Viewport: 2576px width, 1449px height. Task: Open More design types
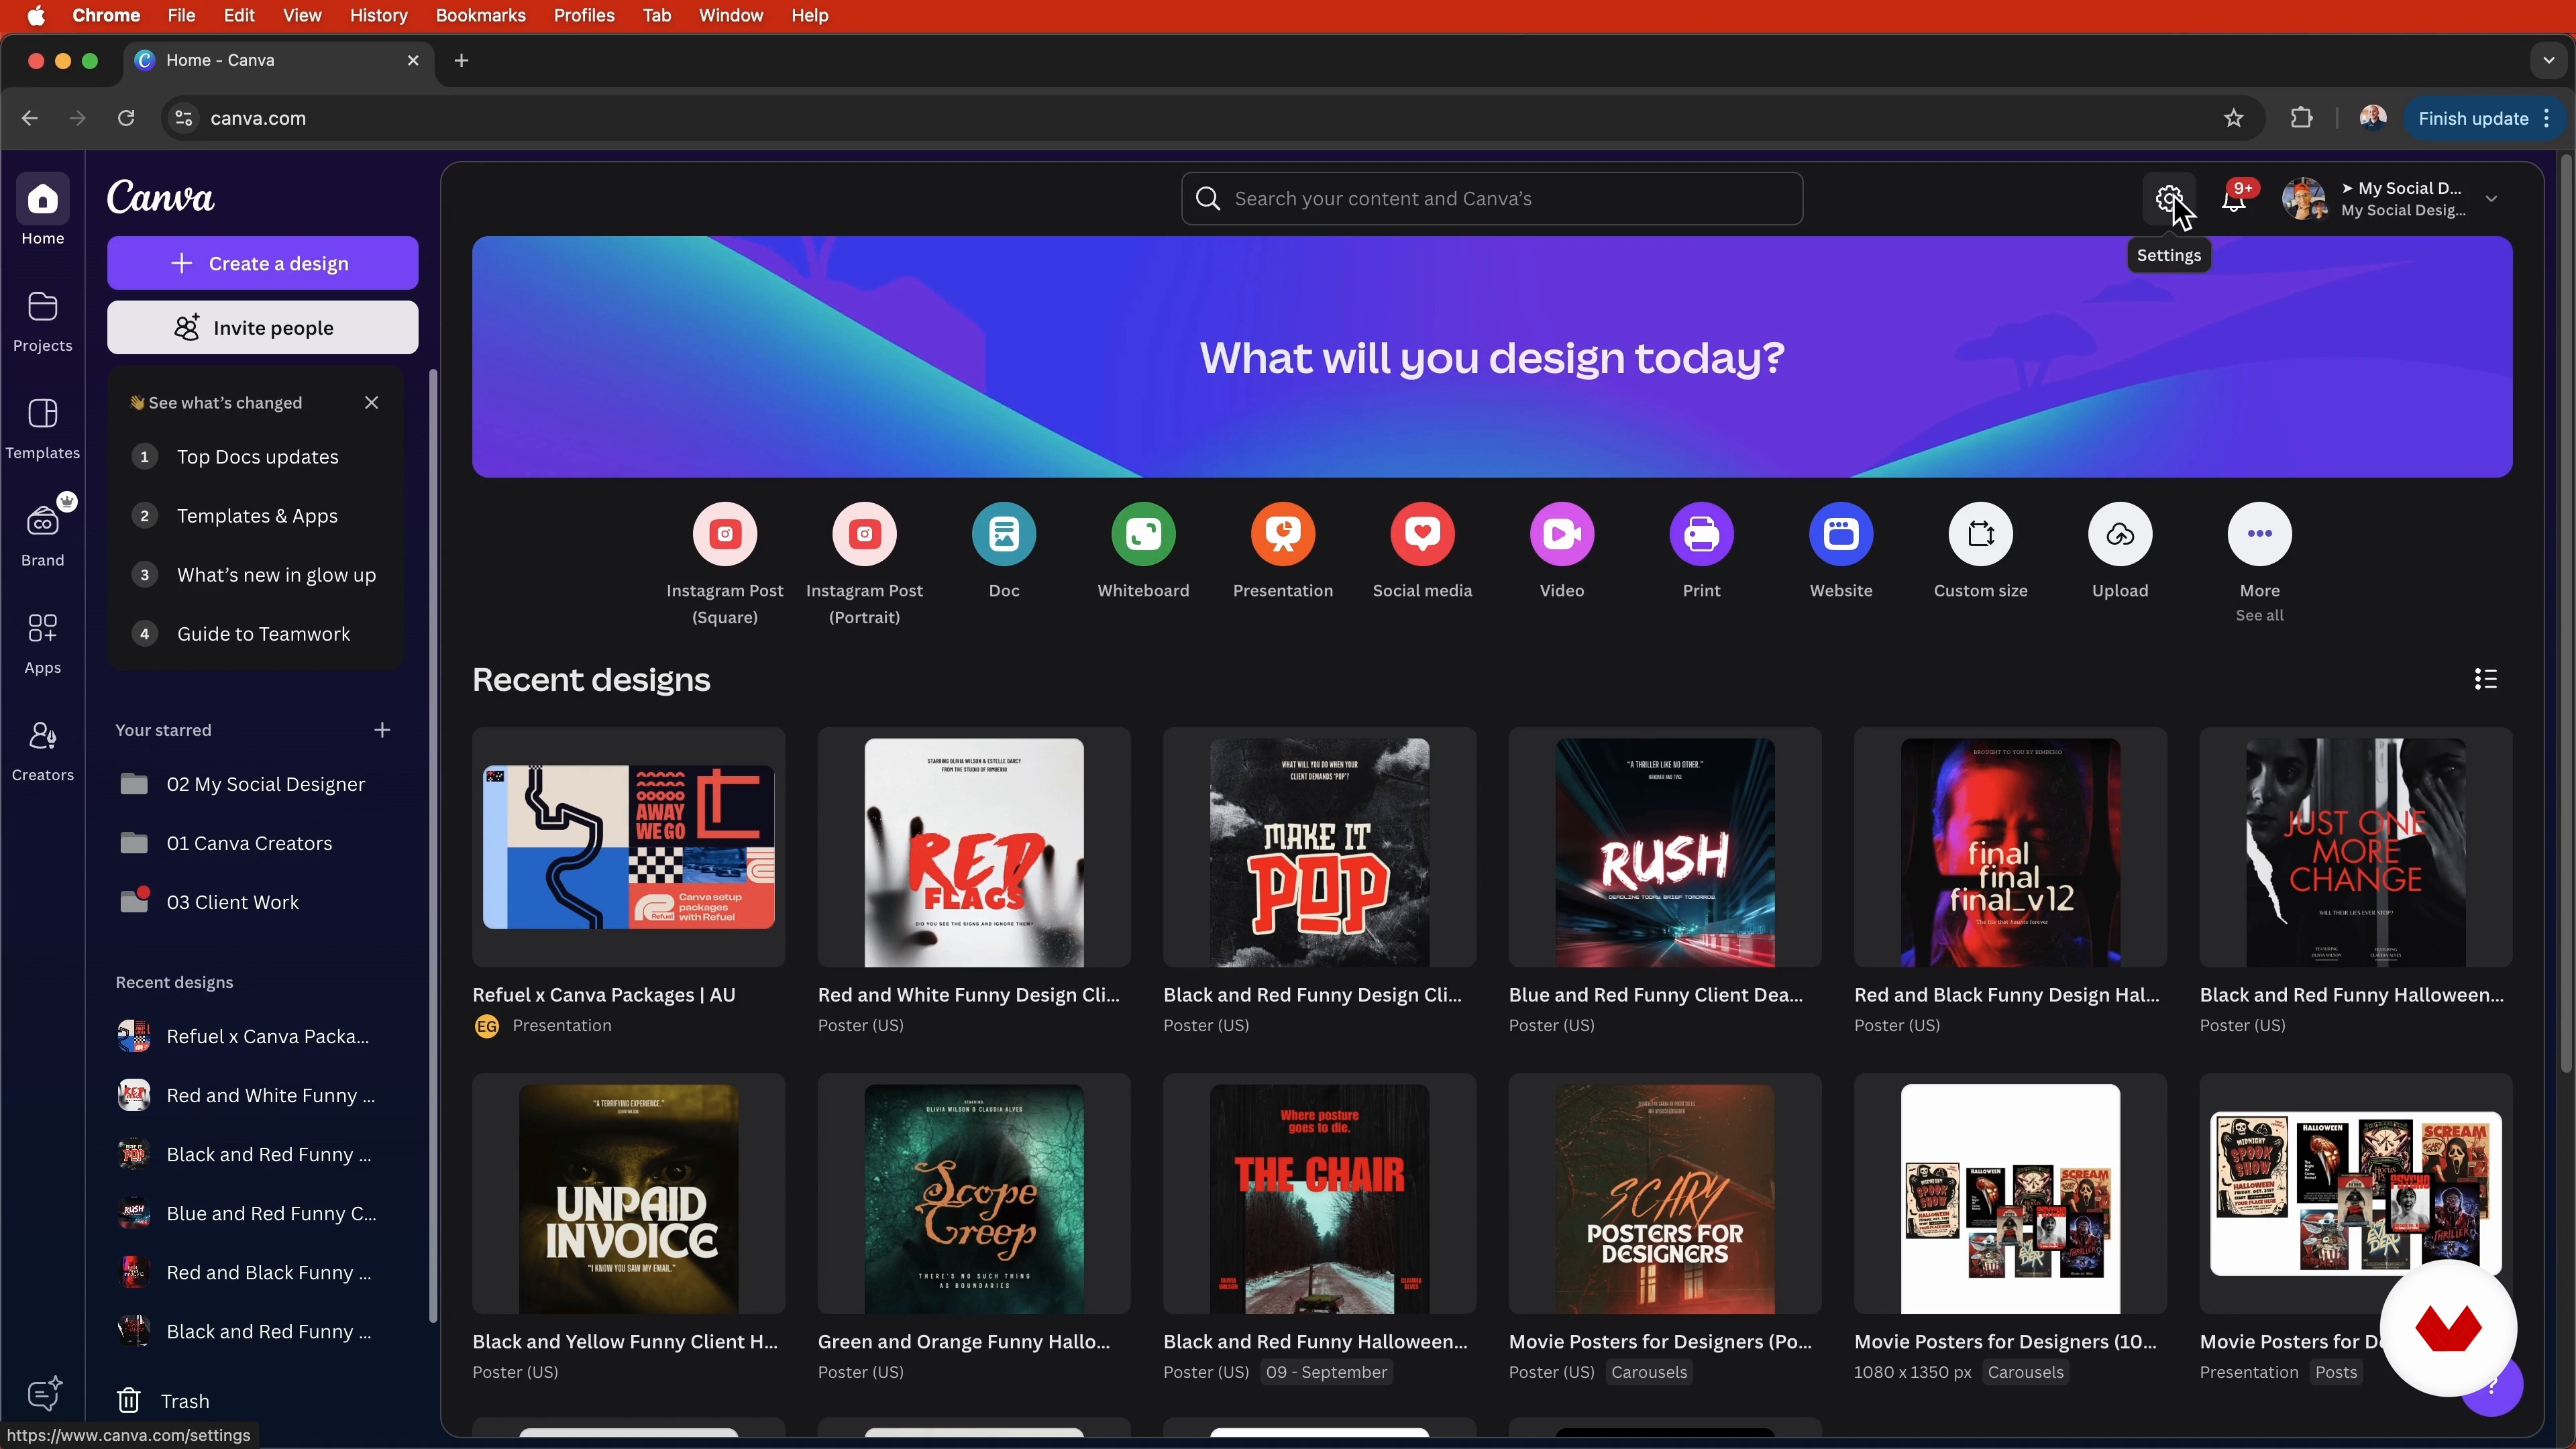[x=2259, y=533]
